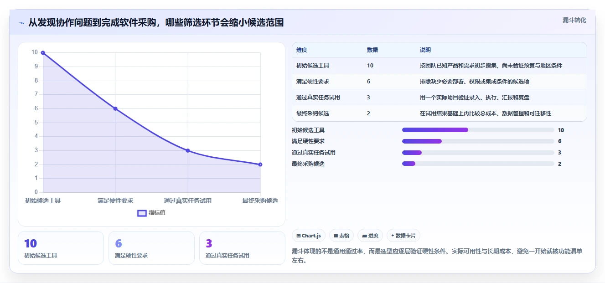Click the 漏斗转化 badge in the header
The width and height of the screenshot is (605, 283).
coord(574,20)
